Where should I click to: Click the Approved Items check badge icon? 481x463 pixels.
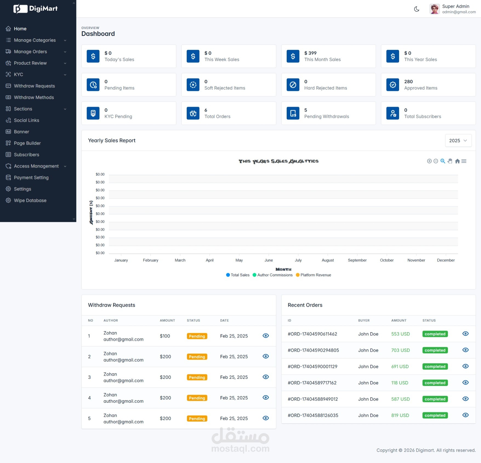(393, 85)
